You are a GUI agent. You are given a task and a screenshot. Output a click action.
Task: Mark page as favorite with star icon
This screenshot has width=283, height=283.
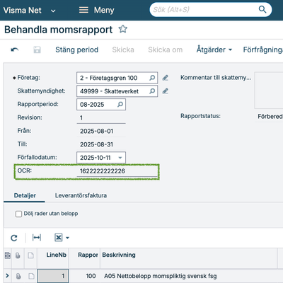pos(123,29)
